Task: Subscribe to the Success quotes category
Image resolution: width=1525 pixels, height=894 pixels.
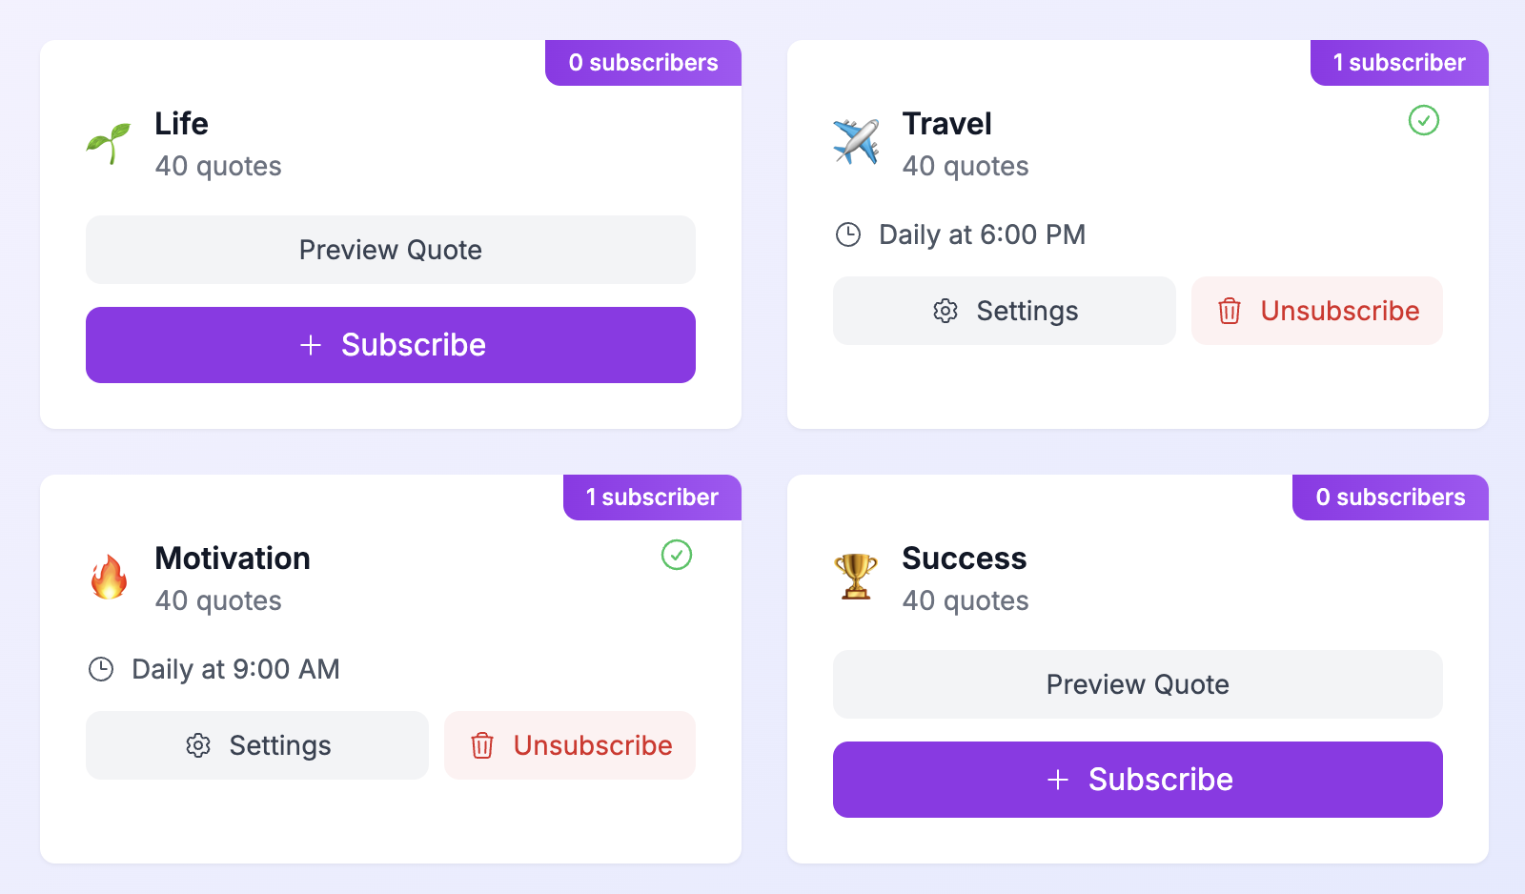Action: 1138,780
